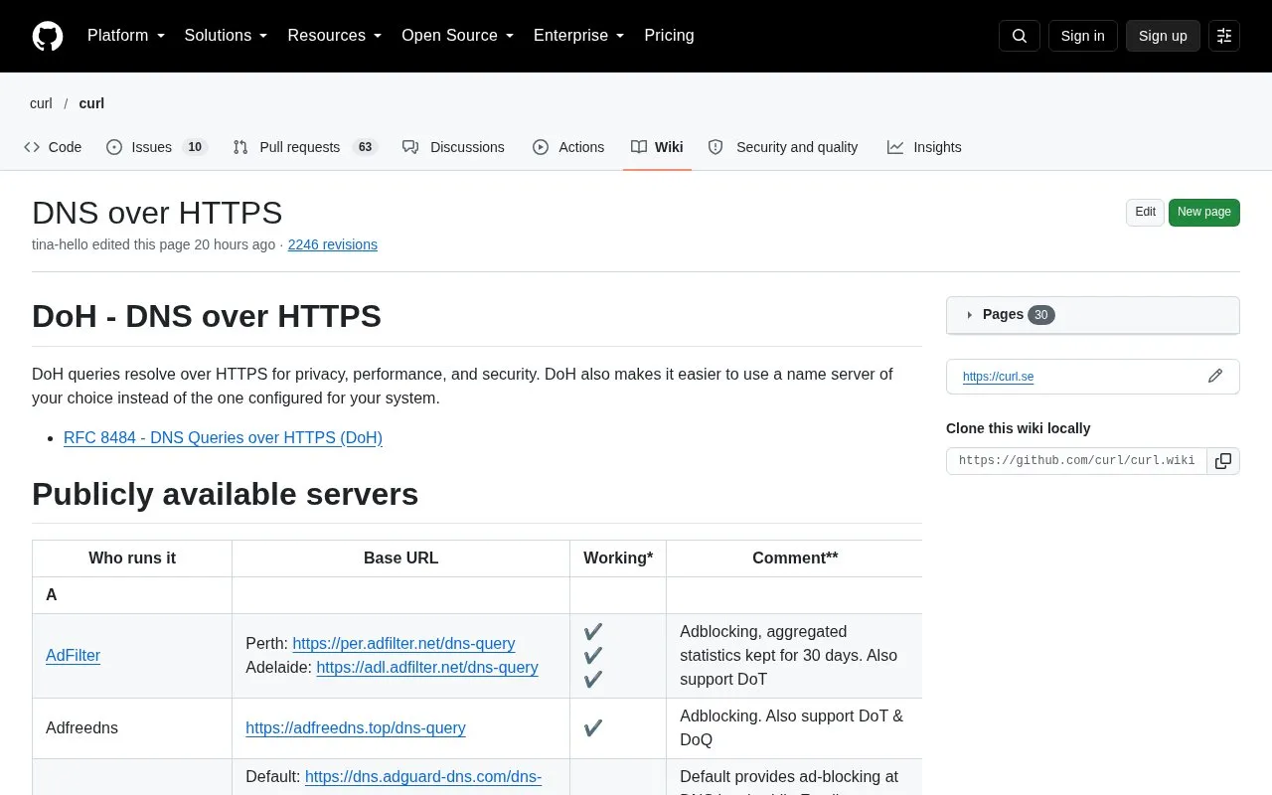Expand the Solutions menu
The image size is (1272, 795).
pos(226,36)
